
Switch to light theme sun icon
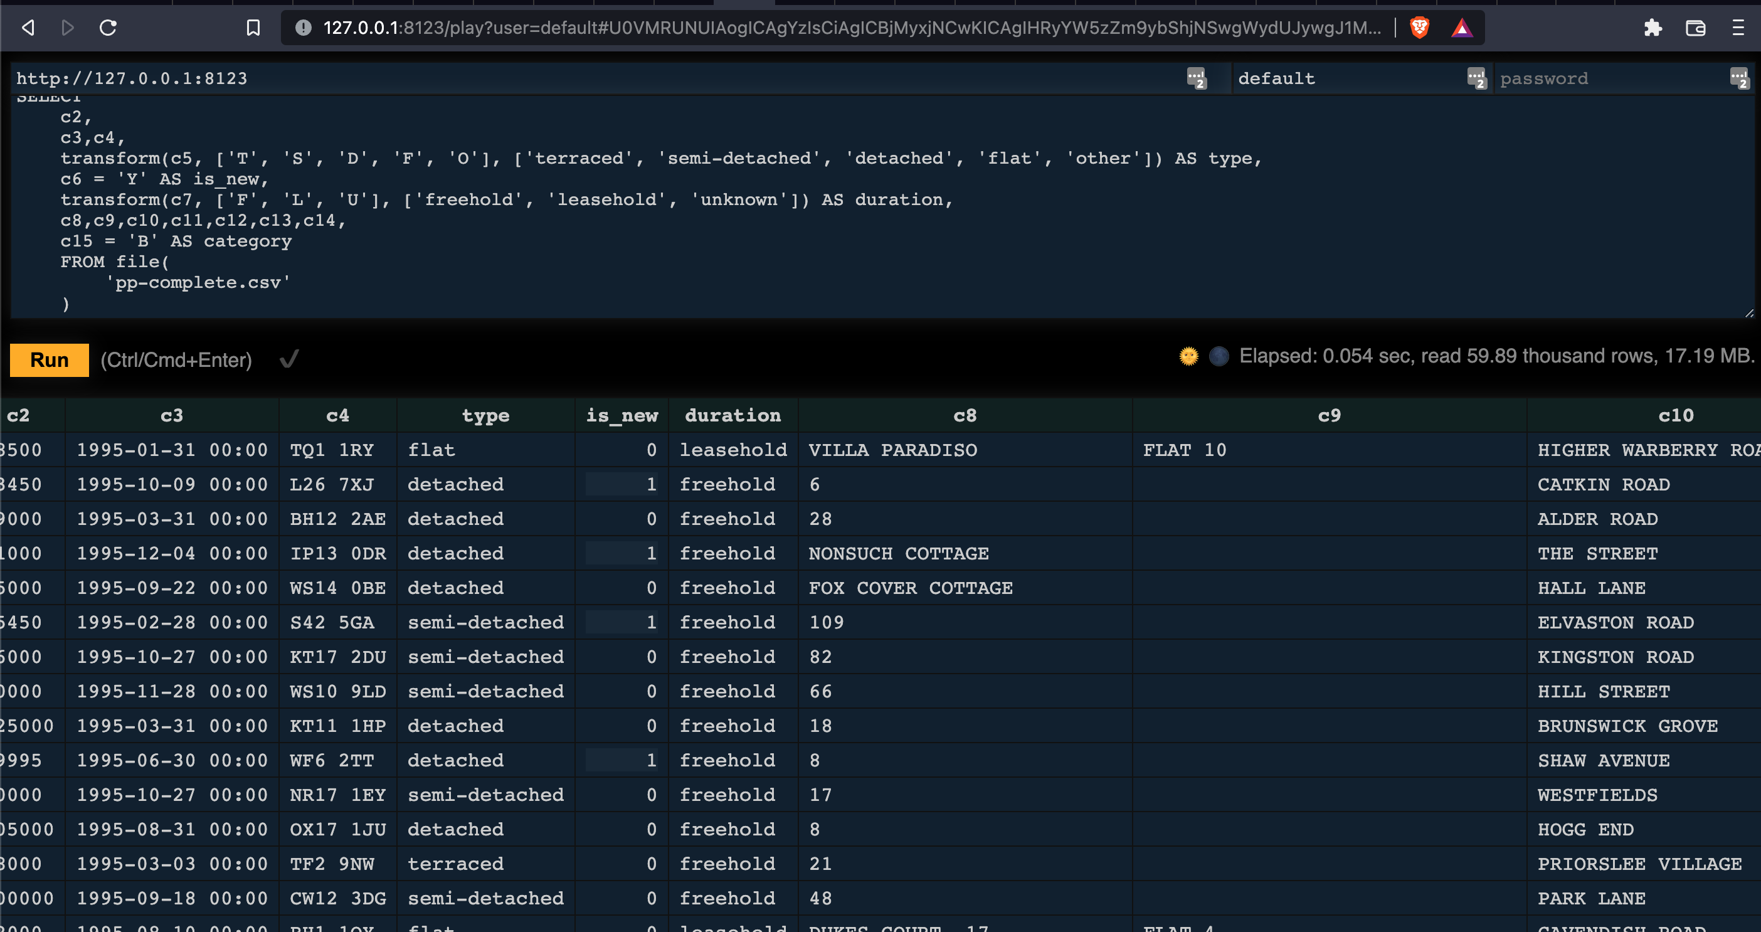(1189, 356)
